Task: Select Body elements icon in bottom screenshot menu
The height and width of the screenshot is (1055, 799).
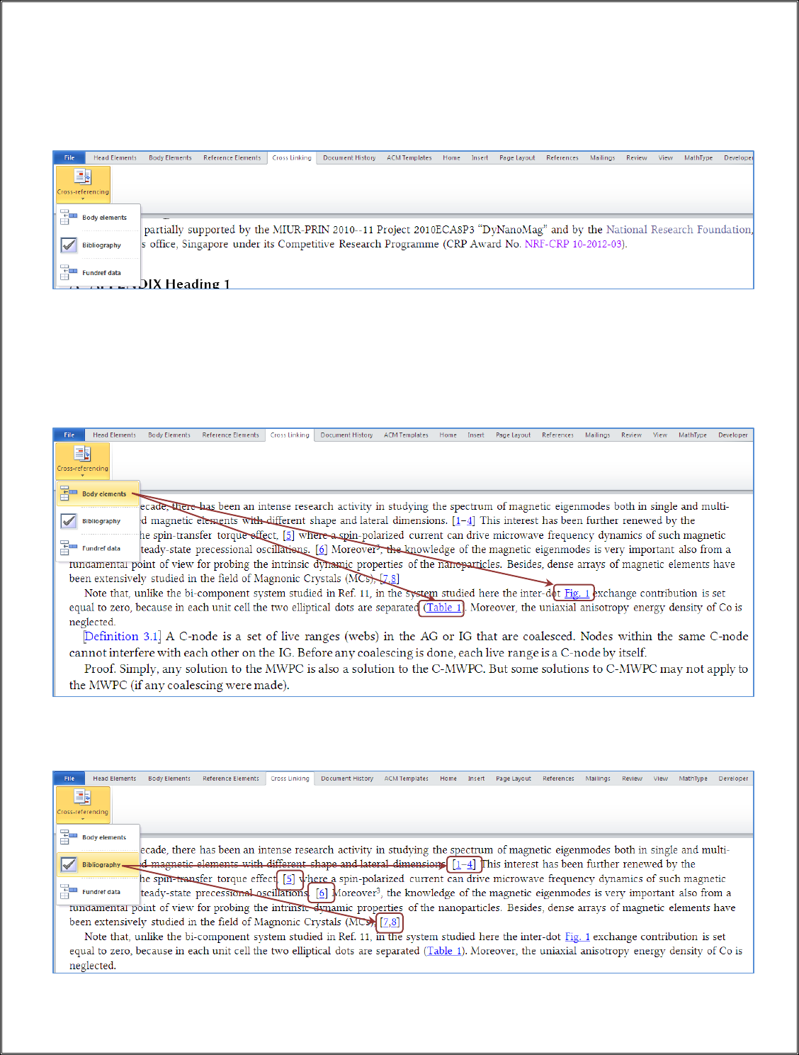Action: pyautogui.click(x=69, y=837)
